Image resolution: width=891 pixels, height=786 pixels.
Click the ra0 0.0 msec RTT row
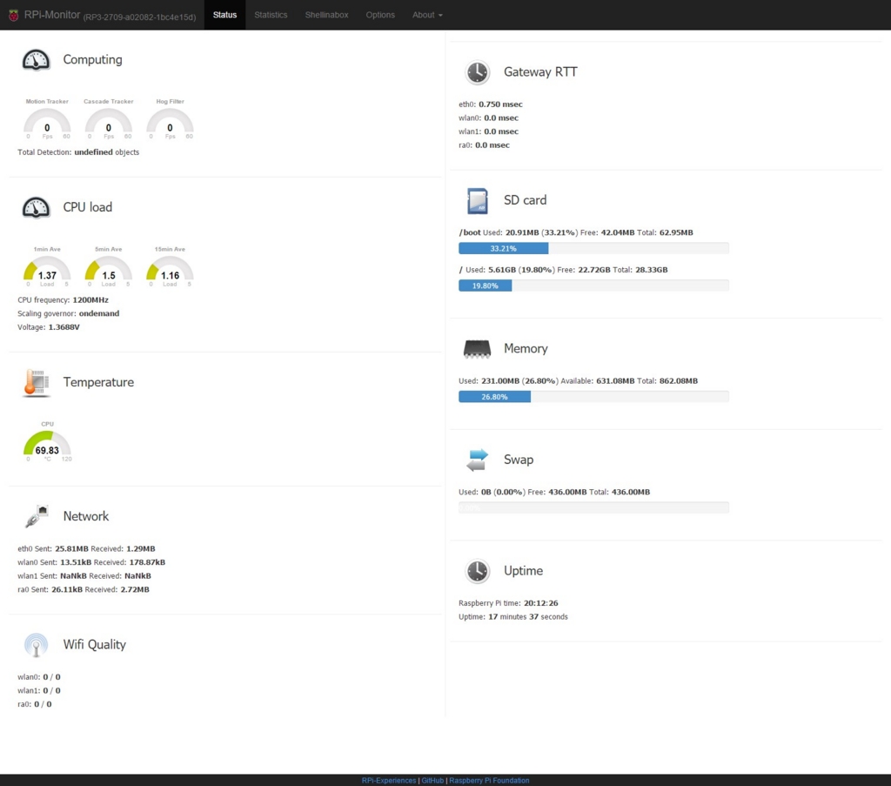click(484, 145)
